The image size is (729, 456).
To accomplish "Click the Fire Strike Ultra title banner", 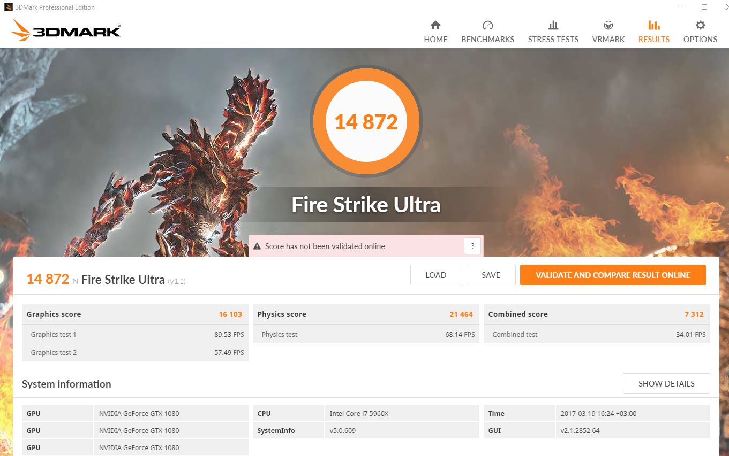I will click(366, 205).
